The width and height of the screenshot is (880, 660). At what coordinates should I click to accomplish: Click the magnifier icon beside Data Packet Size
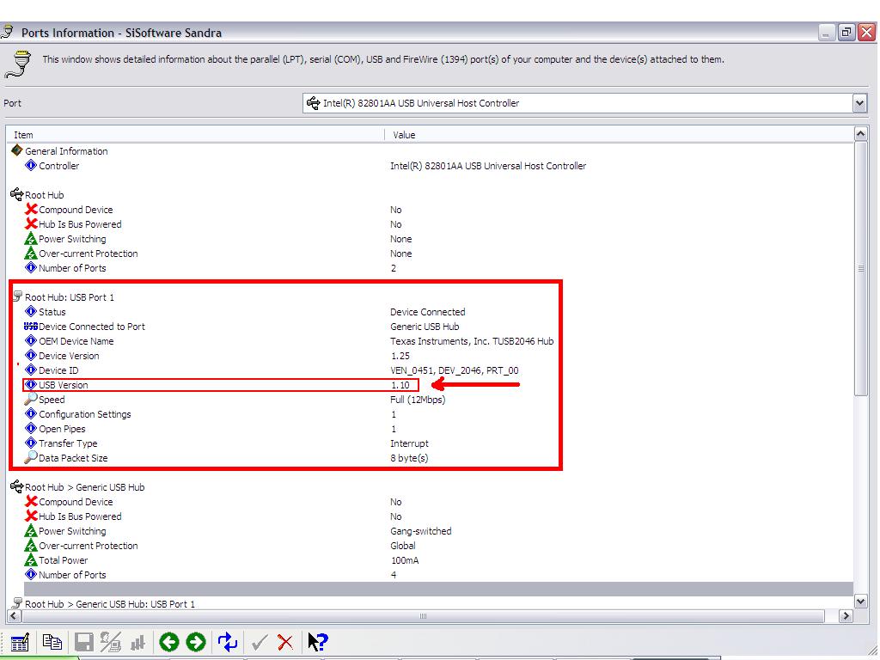click(x=31, y=457)
